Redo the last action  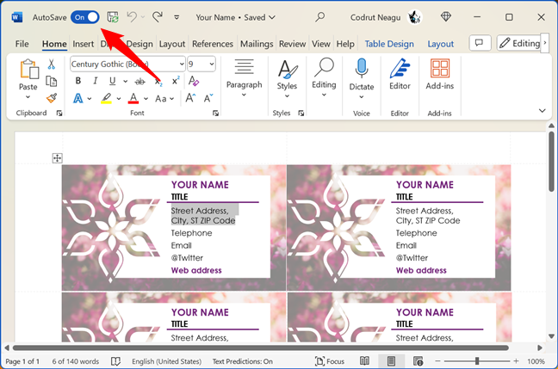(x=158, y=16)
